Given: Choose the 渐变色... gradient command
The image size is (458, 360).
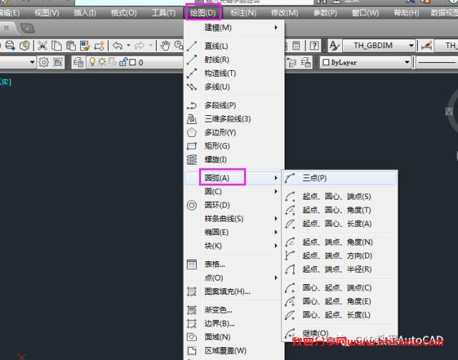Looking at the screenshot, I should click(x=234, y=310).
